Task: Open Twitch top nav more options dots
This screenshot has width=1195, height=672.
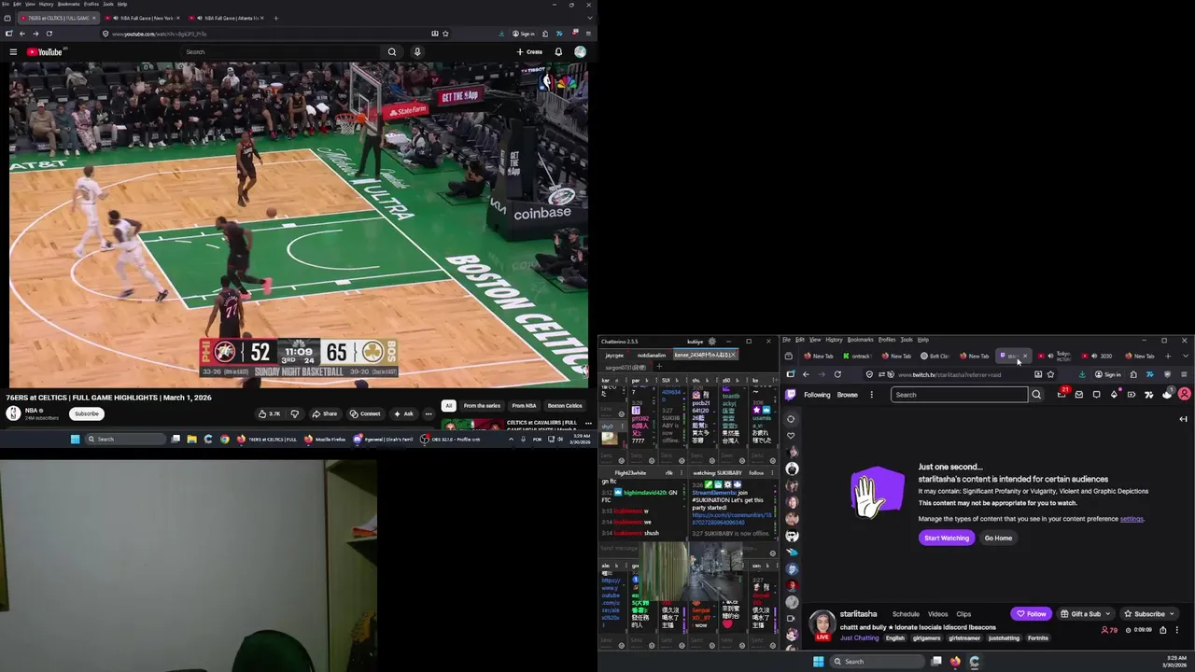Action: (871, 395)
